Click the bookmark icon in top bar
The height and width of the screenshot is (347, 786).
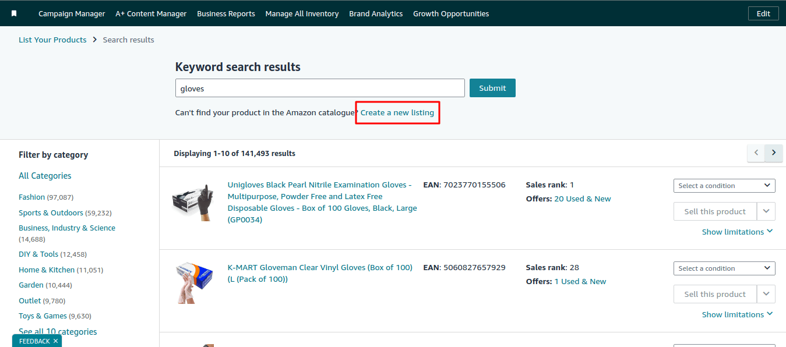point(14,13)
